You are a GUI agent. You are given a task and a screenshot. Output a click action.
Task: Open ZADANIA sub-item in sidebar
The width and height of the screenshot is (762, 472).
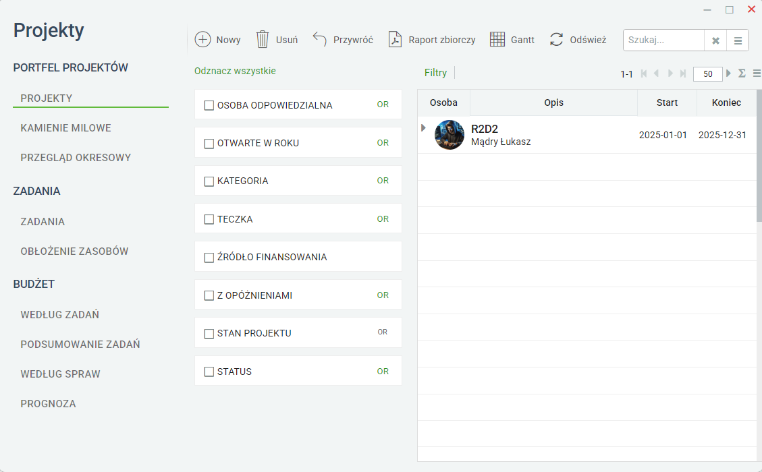[x=43, y=221]
